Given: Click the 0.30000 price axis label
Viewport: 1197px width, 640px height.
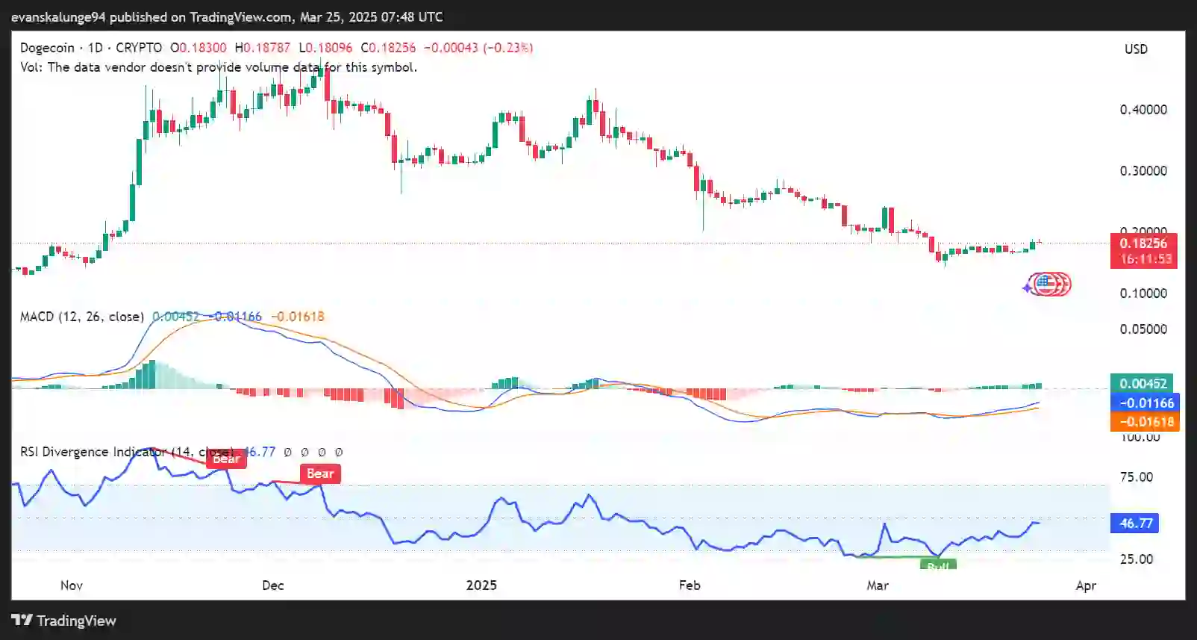Looking at the screenshot, I should (x=1143, y=171).
